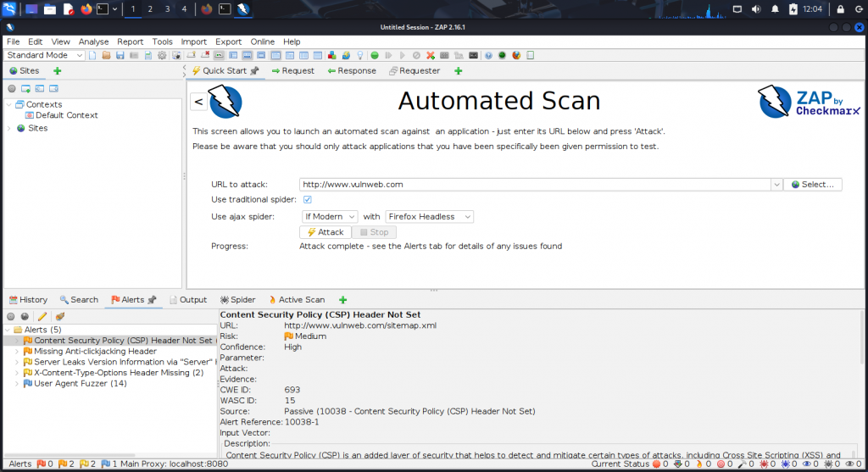Switch to the Spider tab
The height and width of the screenshot is (472, 868).
click(238, 300)
